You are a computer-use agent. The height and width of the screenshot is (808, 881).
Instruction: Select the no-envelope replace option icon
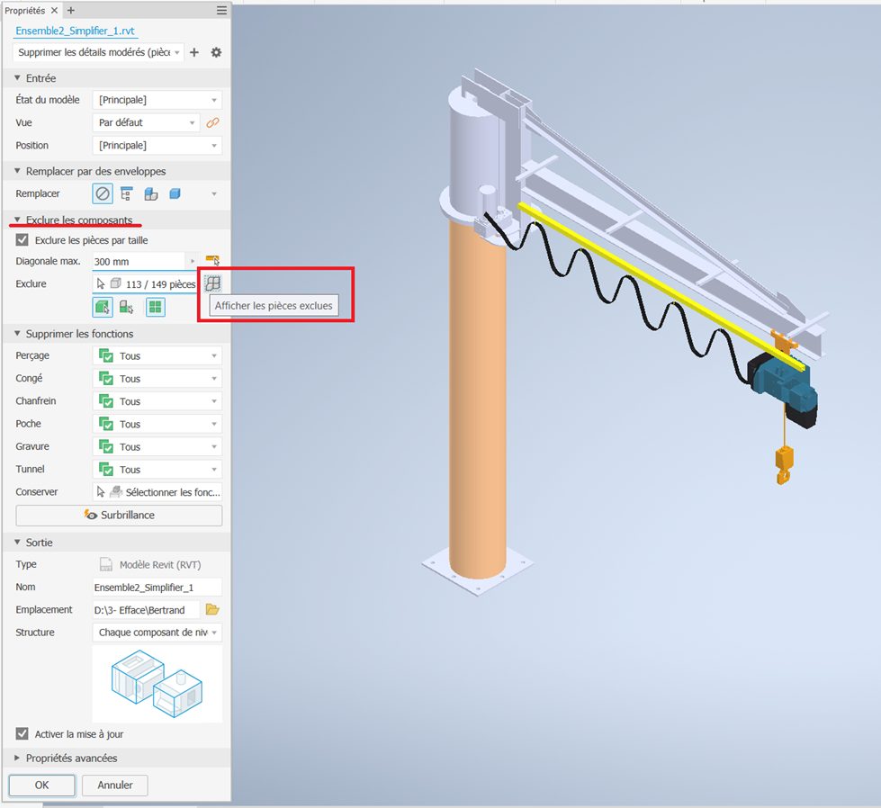pyautogui.click(x=103, y=193)
